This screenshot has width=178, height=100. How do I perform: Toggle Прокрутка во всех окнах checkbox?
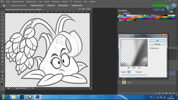pyautogui.click(x=10, y=6)
